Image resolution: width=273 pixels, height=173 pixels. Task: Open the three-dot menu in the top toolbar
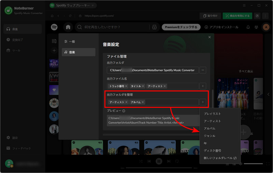click(x=265, y=16)
